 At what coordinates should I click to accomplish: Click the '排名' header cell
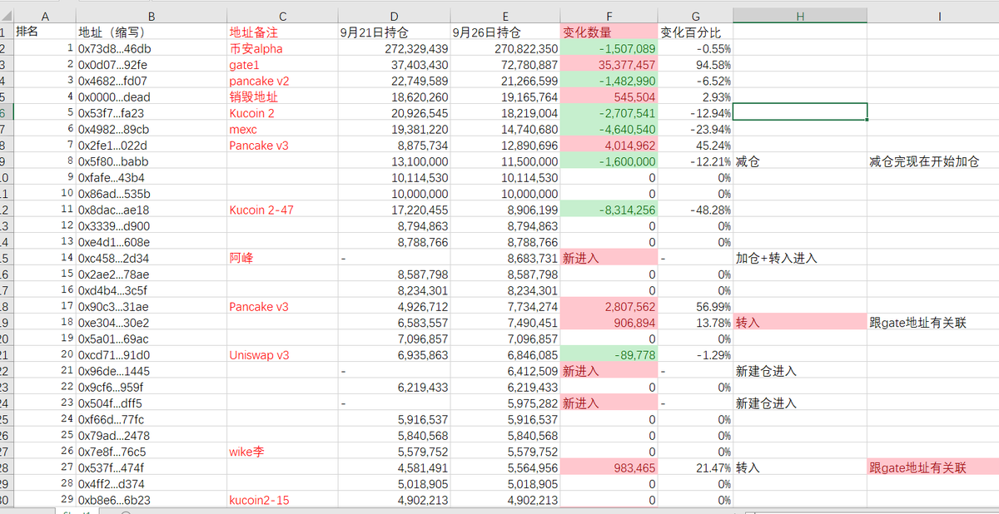44,32
